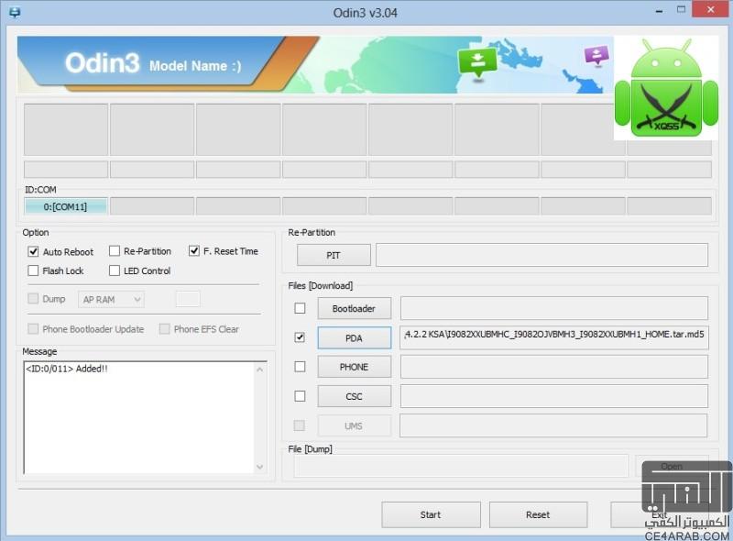
Task: Disable the F. Reset Time option
Action: [193, 250]
